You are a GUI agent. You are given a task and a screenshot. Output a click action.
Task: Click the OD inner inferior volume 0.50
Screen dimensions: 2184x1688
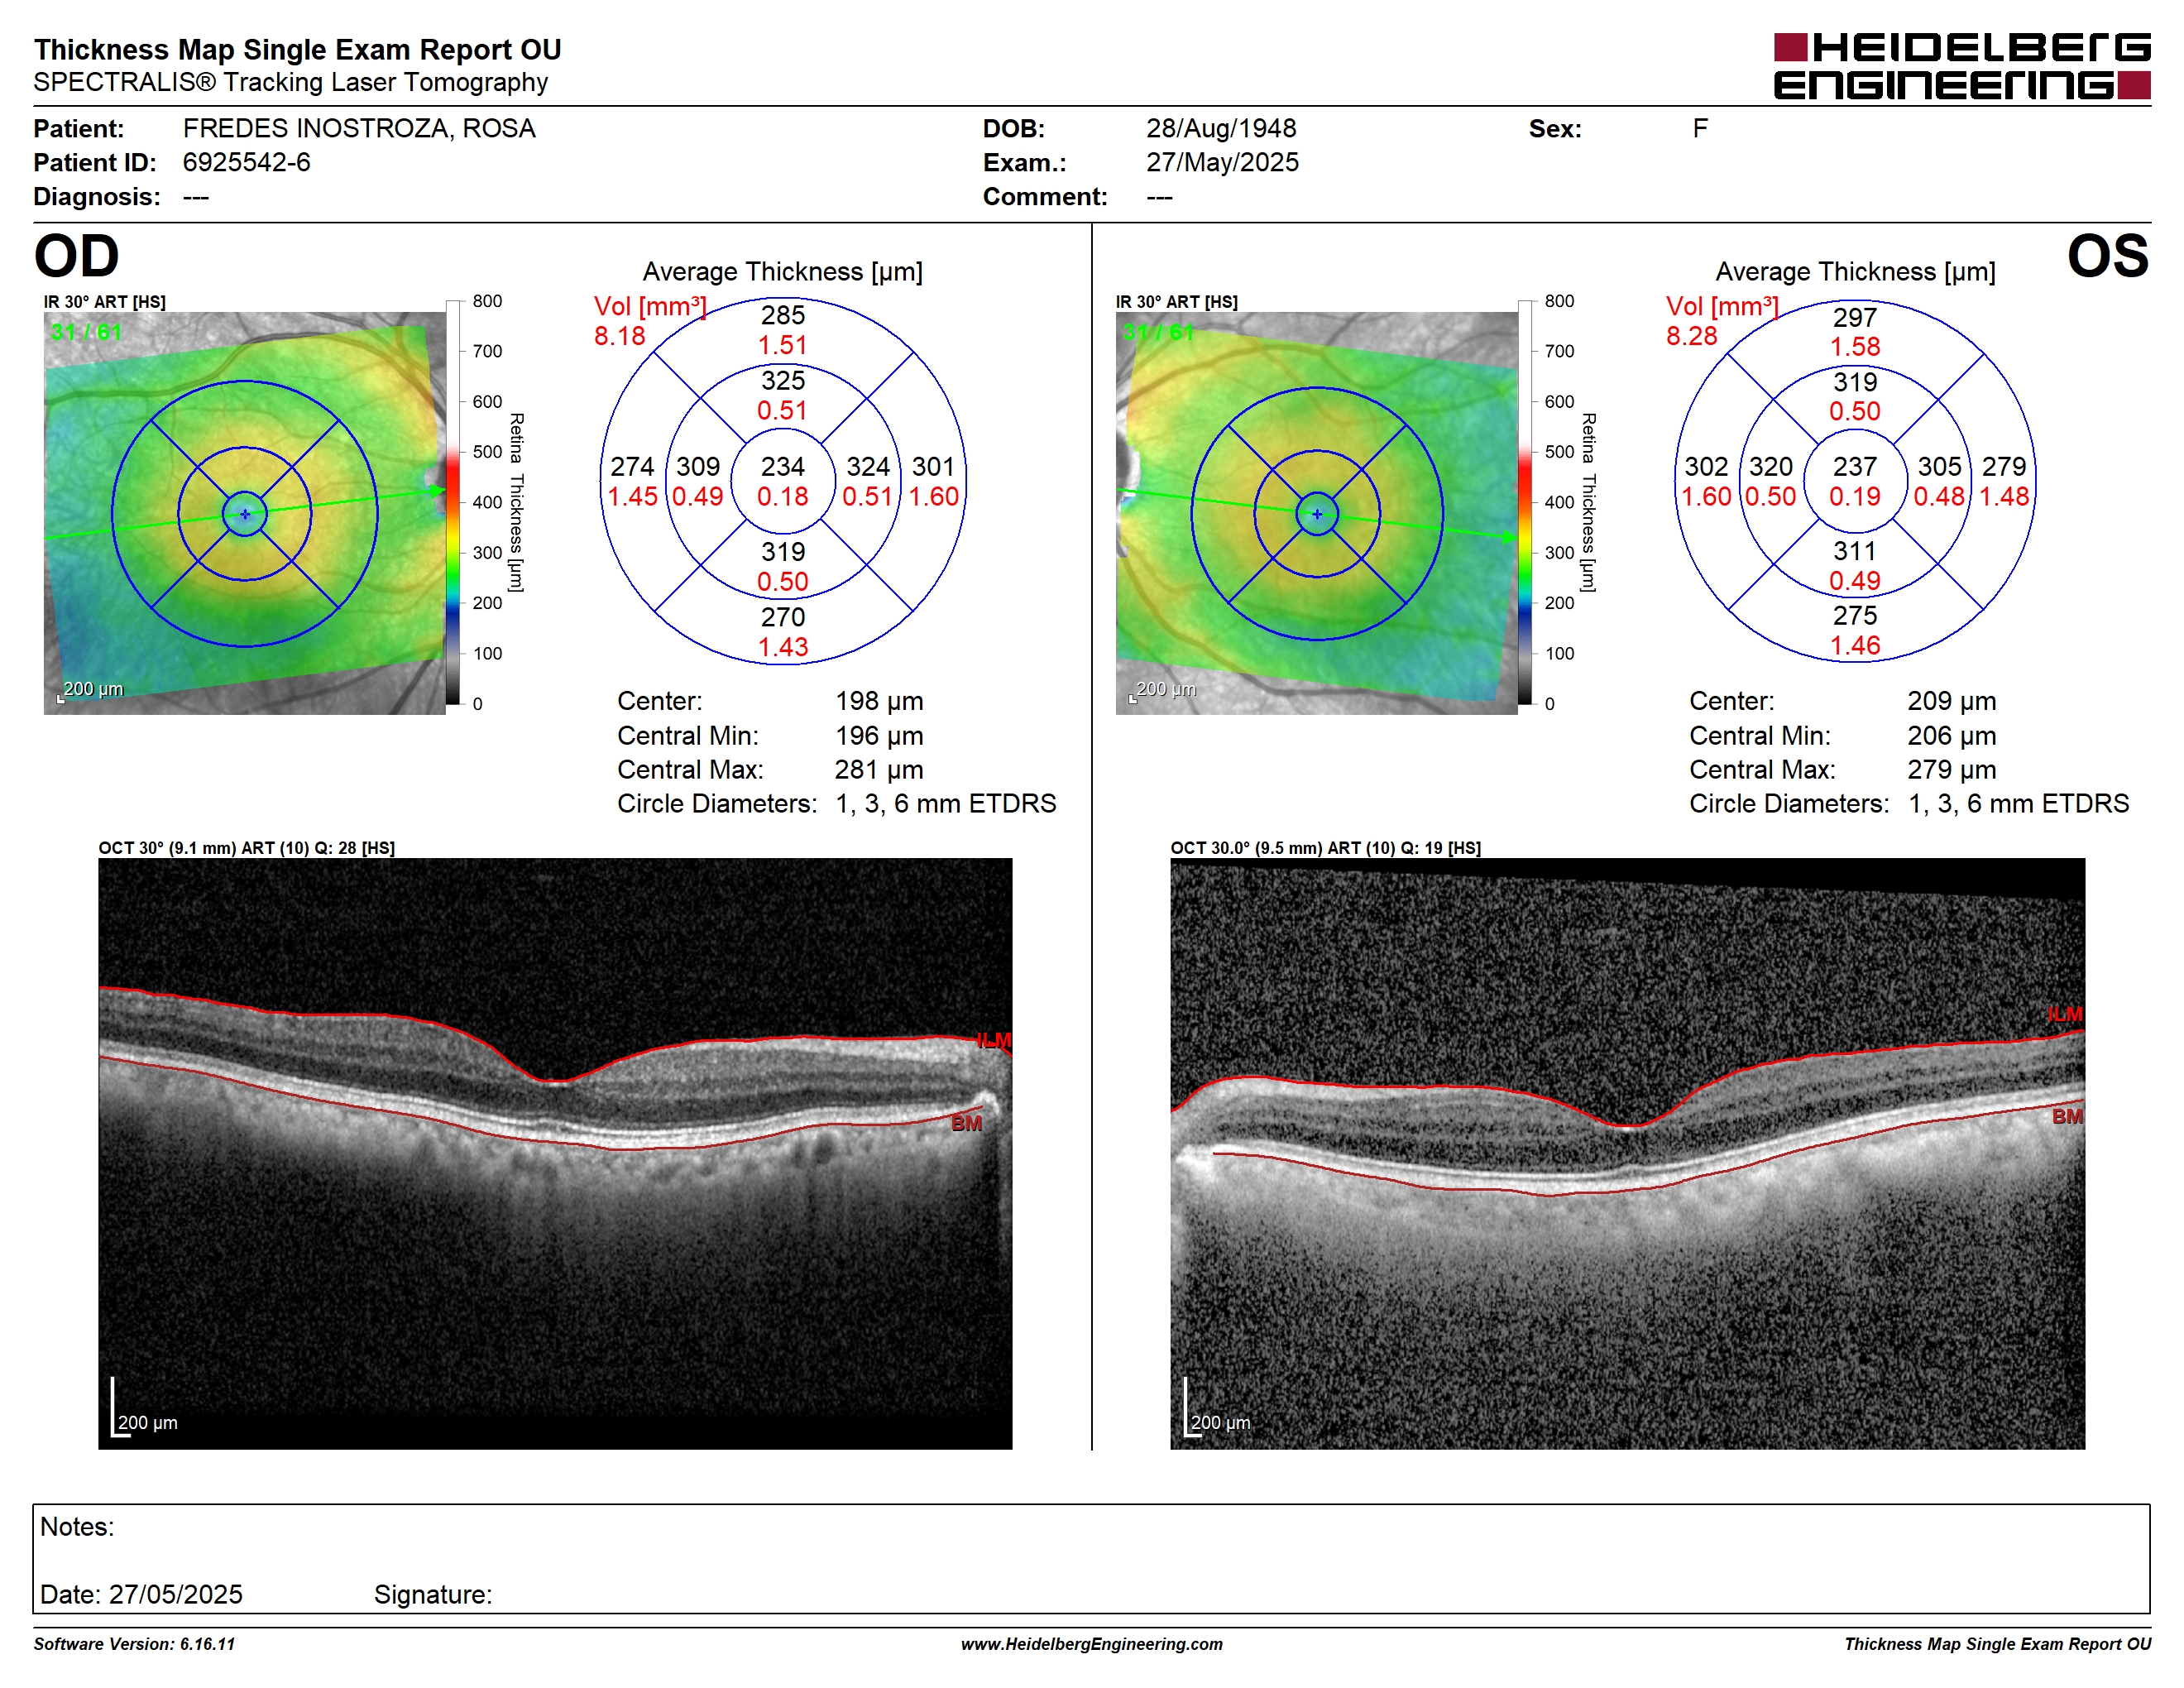(783, 582)
